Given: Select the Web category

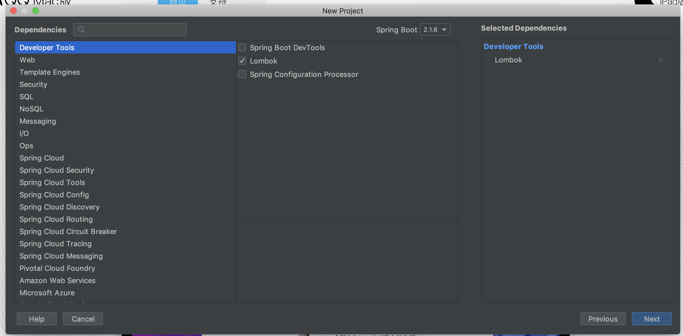Looking at the screenshot, I should pos(125,60).
